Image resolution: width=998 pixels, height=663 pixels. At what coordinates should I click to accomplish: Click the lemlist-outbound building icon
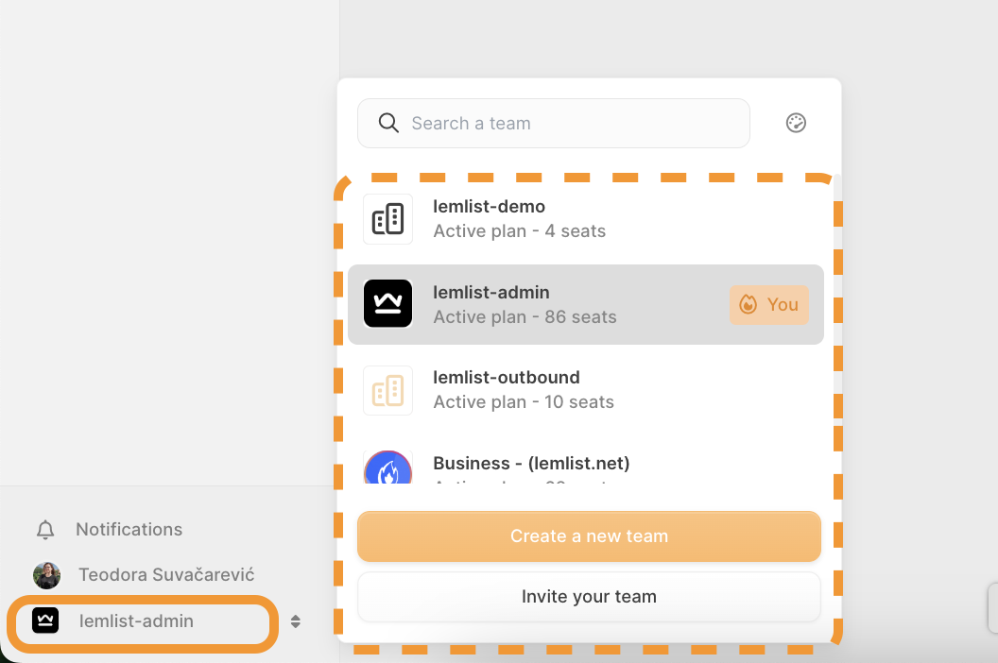(387, 390)
